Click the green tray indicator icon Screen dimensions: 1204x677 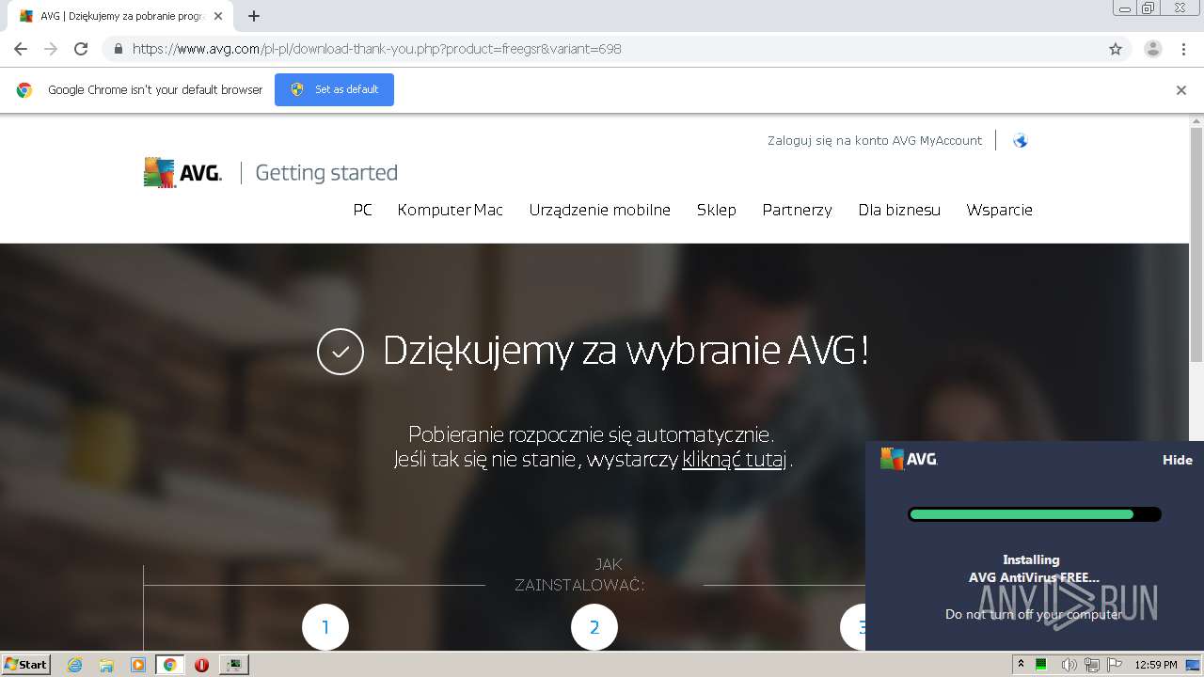tap(1041, 665)
